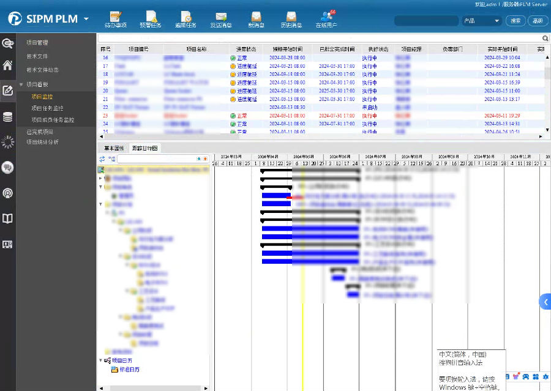The width and height of the screenshot is (551, 391).
Task: Click the Gantt refresh arrows icon
Action: [x=102, y=159]
